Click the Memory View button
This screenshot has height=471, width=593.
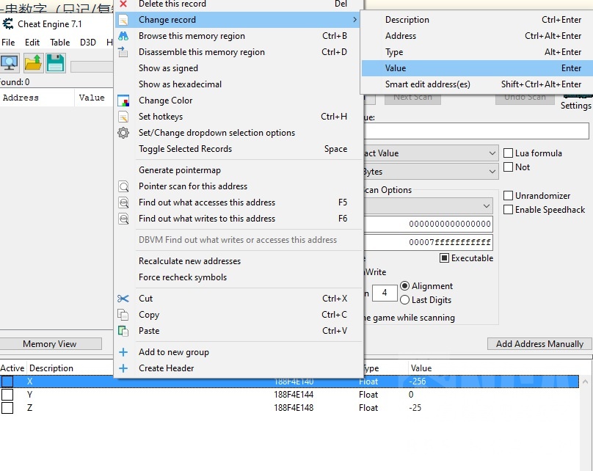pos(50,344)
